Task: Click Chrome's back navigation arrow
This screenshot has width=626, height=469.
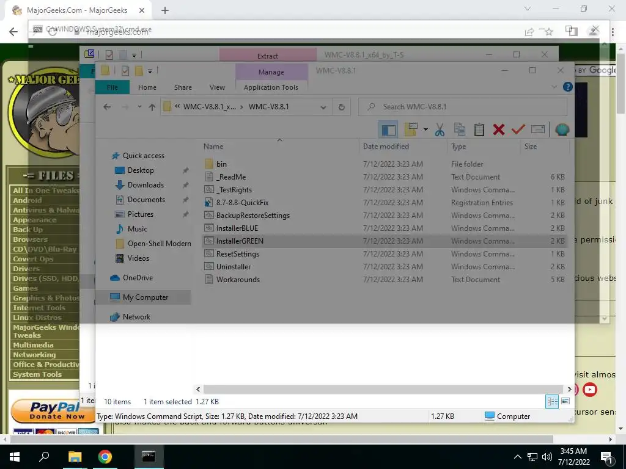Action: [x=13, y=32]
